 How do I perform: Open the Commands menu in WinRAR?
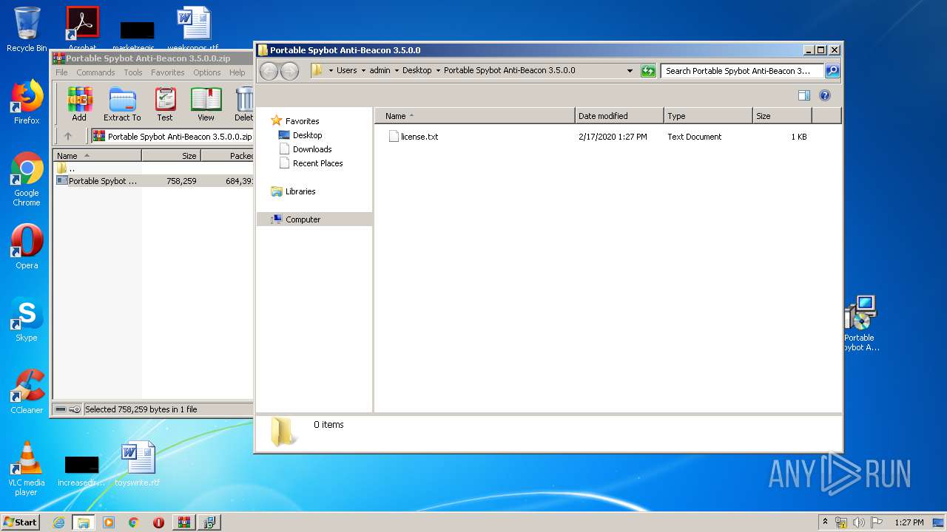click(x=95, y=72)
